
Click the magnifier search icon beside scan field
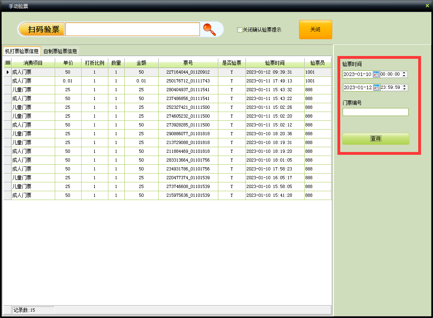pyautogui.click(x=209, y=29)
